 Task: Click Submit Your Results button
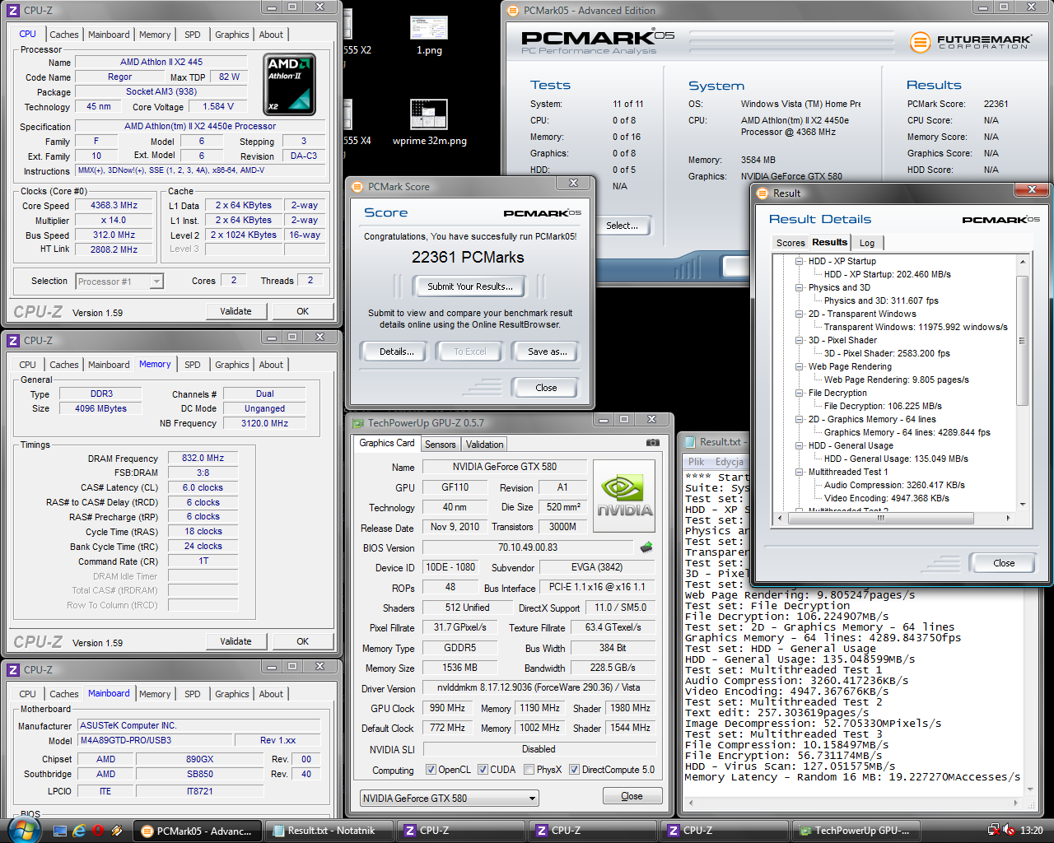(469, 286)
